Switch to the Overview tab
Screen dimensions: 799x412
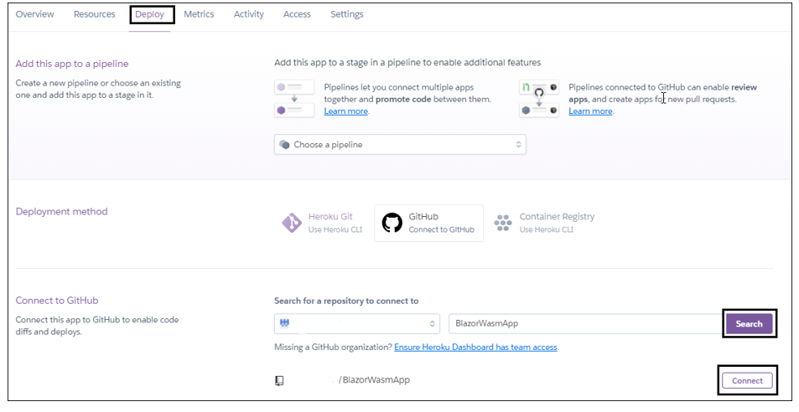(35, 14)
